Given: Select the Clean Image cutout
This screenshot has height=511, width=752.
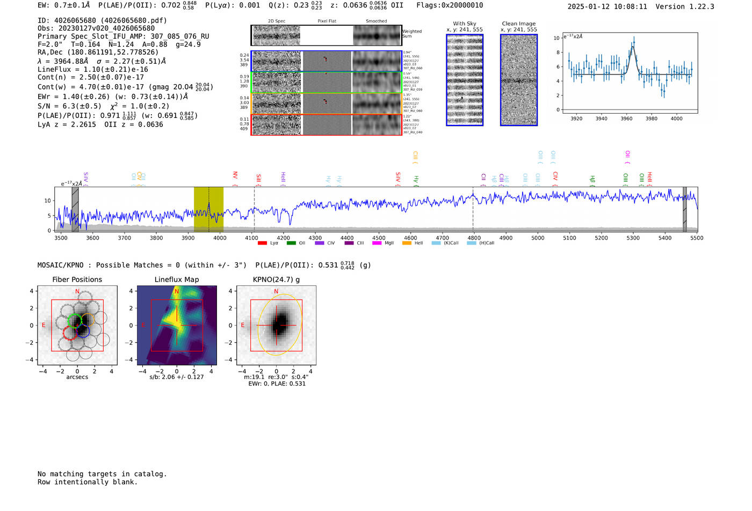Looking at the screenshot, I should pos(519,80).
